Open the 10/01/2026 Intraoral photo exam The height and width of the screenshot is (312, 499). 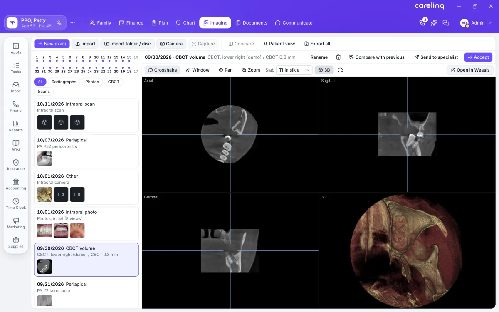click(x=86, y=223)
